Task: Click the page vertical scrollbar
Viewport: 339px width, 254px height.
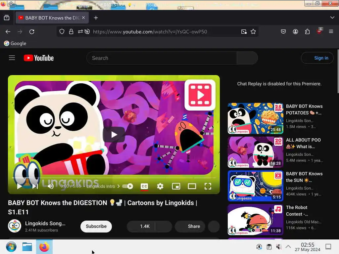Action: tap(338, 71)
